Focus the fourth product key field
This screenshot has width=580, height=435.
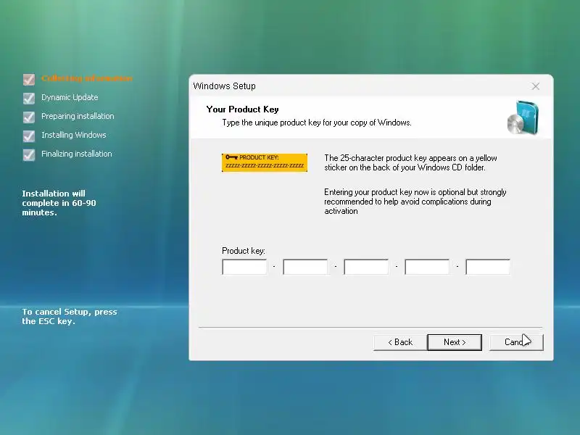tap(427, 267)
